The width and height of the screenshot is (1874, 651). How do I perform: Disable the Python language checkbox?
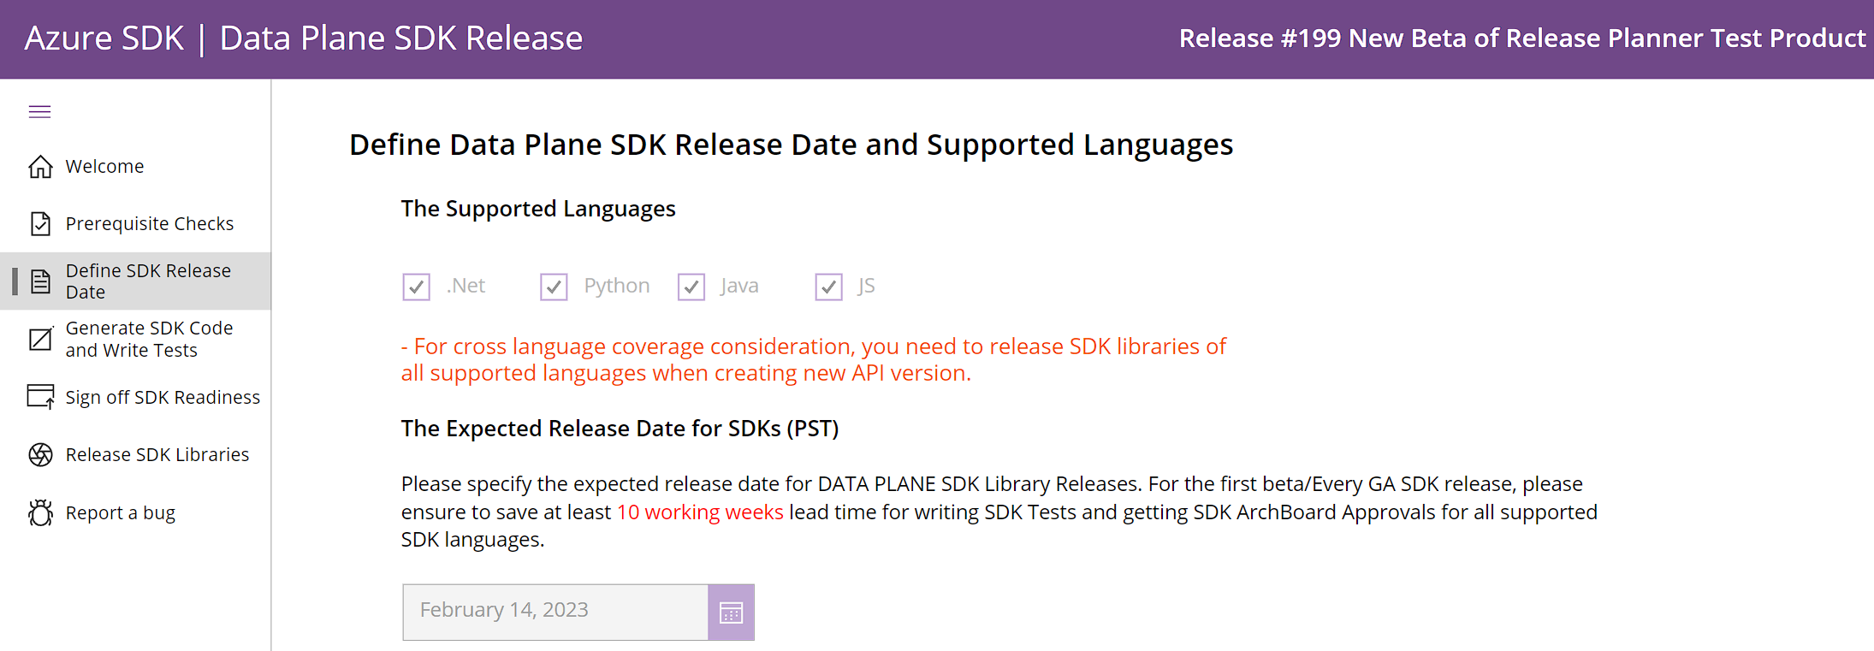click(x=554, y=287)
